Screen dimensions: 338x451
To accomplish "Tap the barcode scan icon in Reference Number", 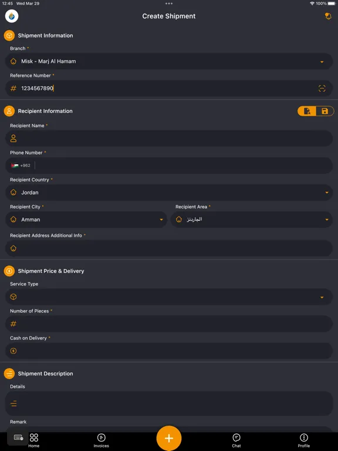I will pos(322,89).
